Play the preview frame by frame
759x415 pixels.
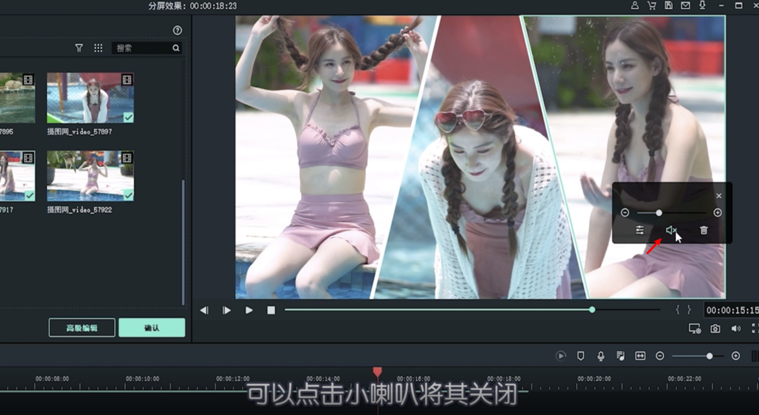(227, 310)
